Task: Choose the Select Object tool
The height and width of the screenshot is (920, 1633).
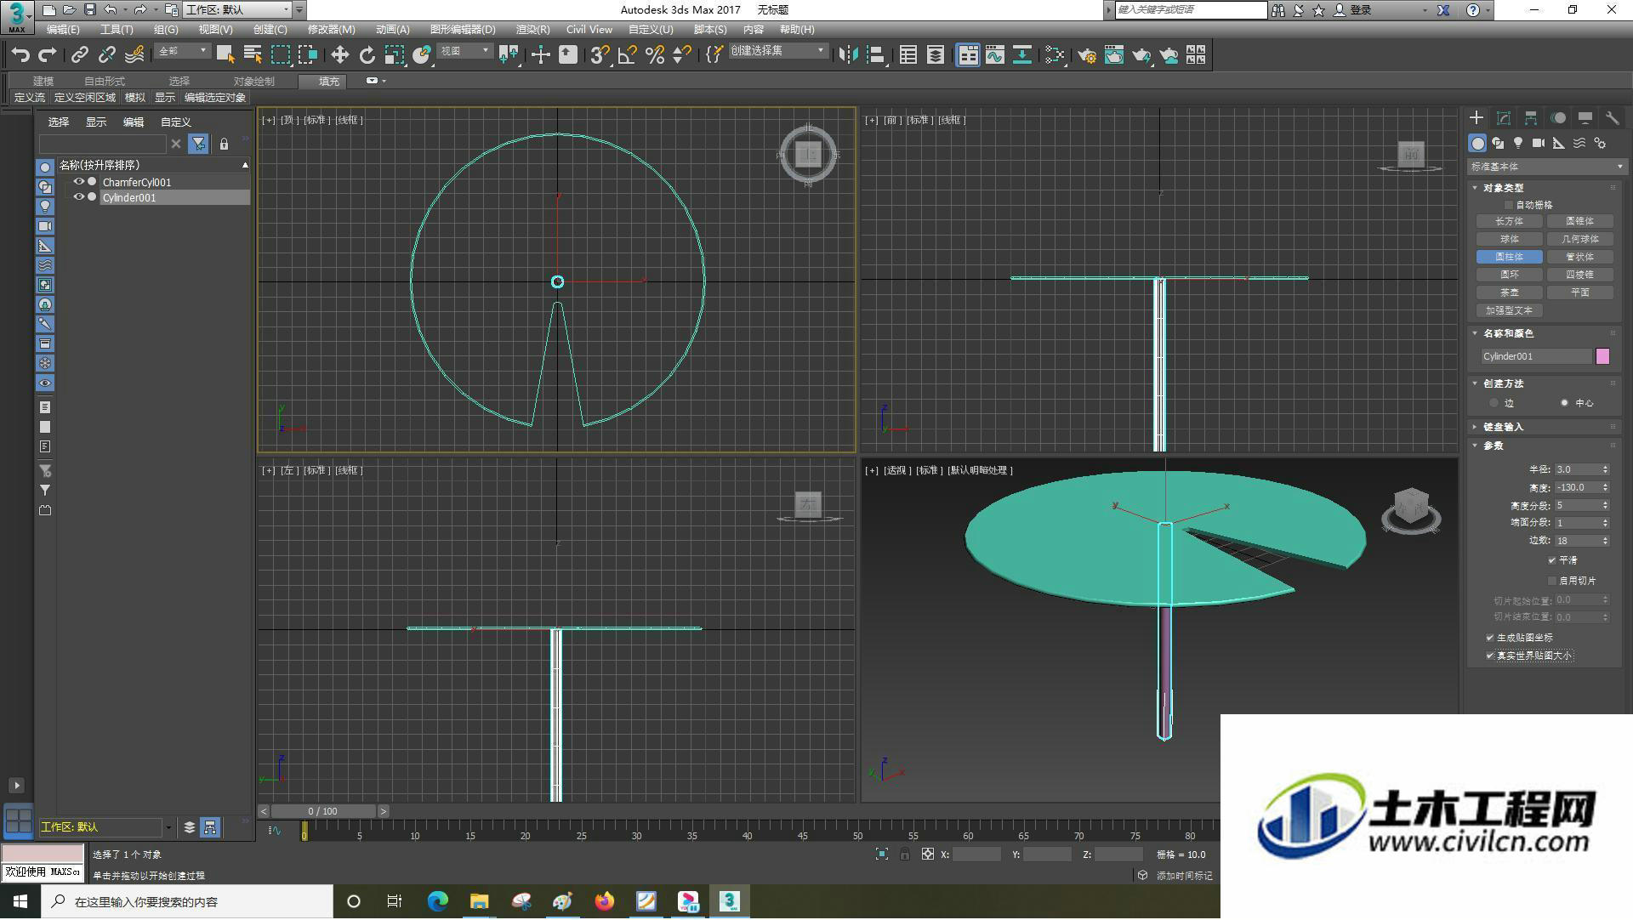Action: [225, 55]
